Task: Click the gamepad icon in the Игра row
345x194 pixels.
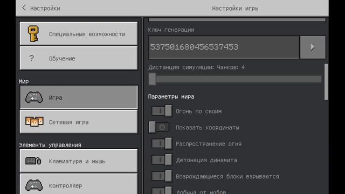Action: point(34,97)
